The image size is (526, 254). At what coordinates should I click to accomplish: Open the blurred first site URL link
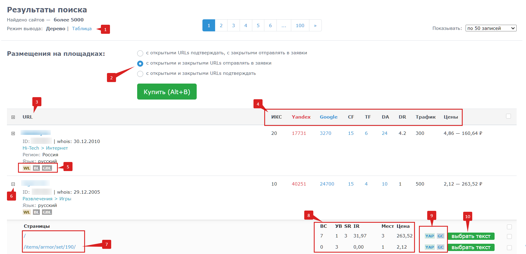(x=36, y=133)
